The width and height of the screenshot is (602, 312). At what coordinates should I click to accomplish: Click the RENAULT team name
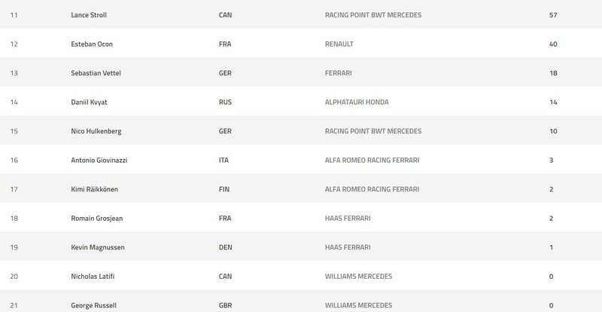pyautogui.click(x=339, y=44)
